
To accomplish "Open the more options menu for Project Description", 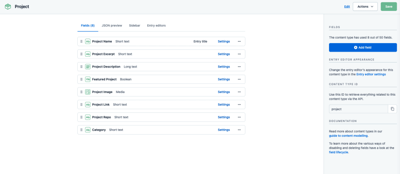I will 239,67.
